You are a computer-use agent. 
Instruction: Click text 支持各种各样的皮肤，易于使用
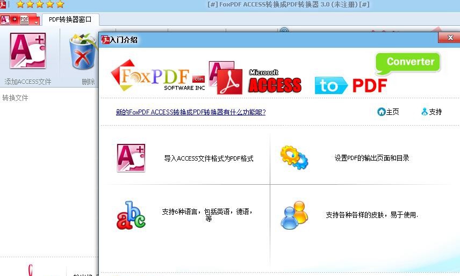click(x=372, y=215)
